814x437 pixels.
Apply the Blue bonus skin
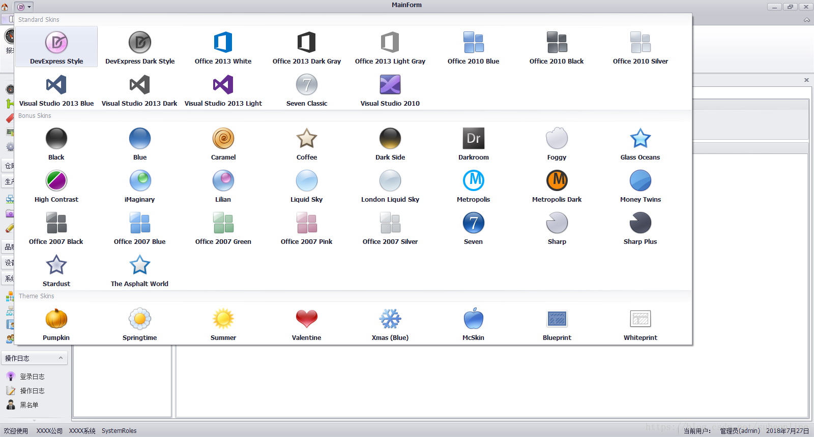(140, 143)
